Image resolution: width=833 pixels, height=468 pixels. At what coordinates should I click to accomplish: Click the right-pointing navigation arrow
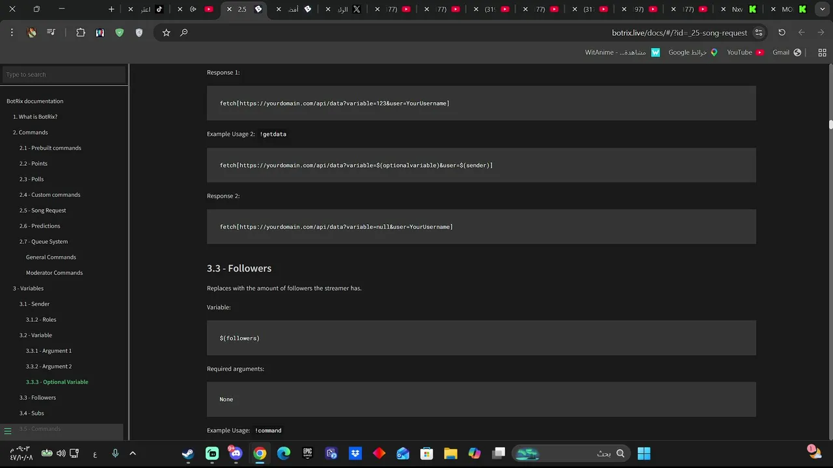(x=821, y=32)
